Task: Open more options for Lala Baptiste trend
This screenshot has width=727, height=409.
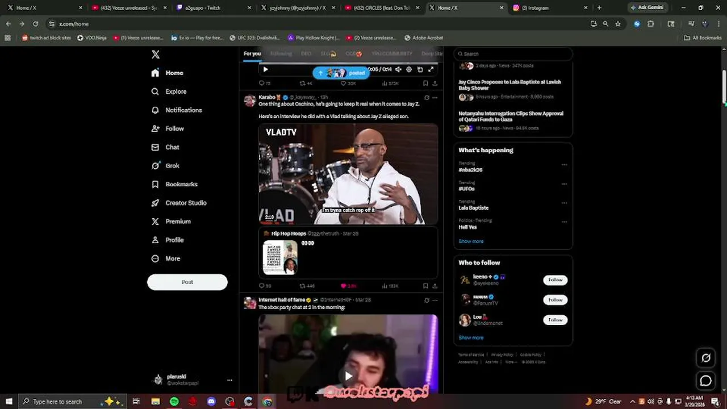Action: pos(564,203)
